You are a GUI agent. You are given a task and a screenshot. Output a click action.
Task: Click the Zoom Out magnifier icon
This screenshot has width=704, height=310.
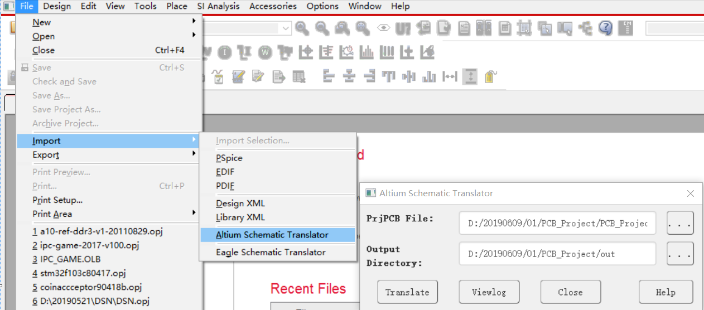click(322, 28)
